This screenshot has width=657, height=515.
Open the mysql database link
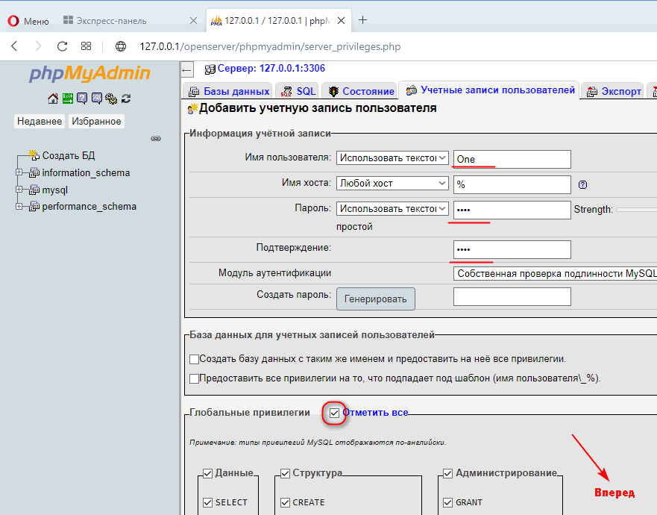click(x=55, y=190)
